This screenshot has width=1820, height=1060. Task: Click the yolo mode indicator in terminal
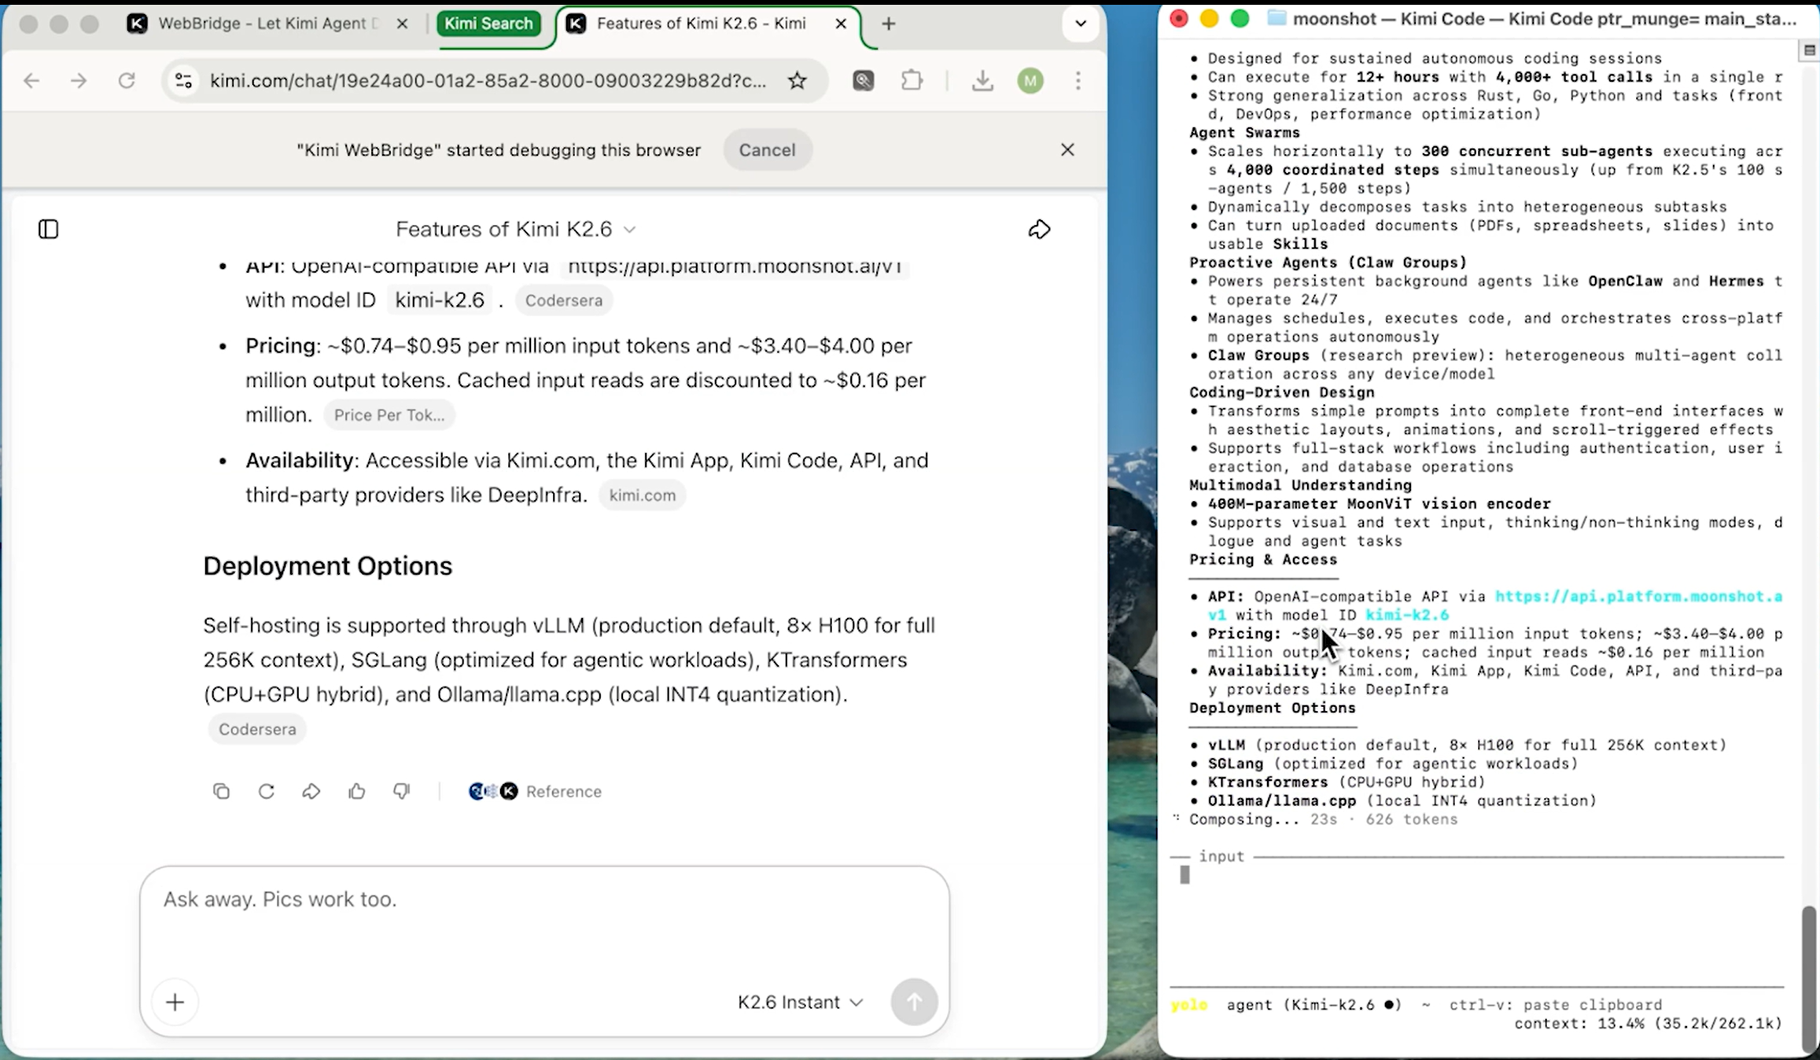pos(1188,1005)
